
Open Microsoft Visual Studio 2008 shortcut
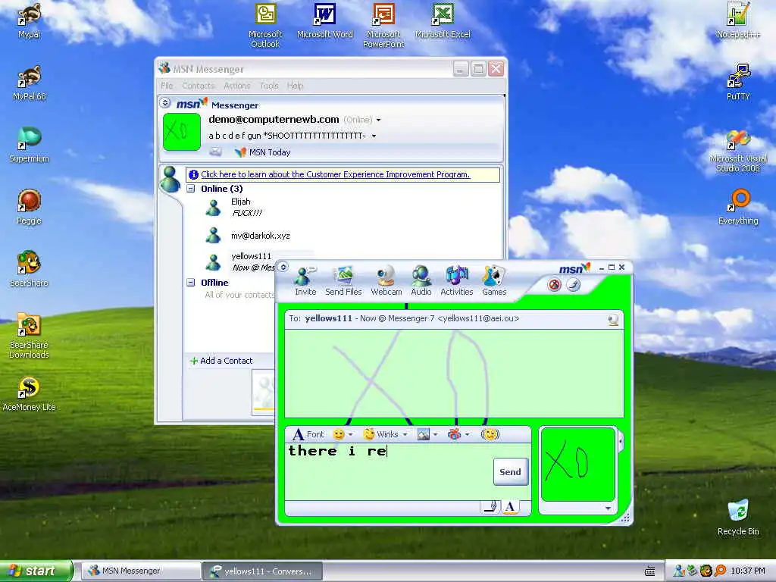click(x=738, y=150)
